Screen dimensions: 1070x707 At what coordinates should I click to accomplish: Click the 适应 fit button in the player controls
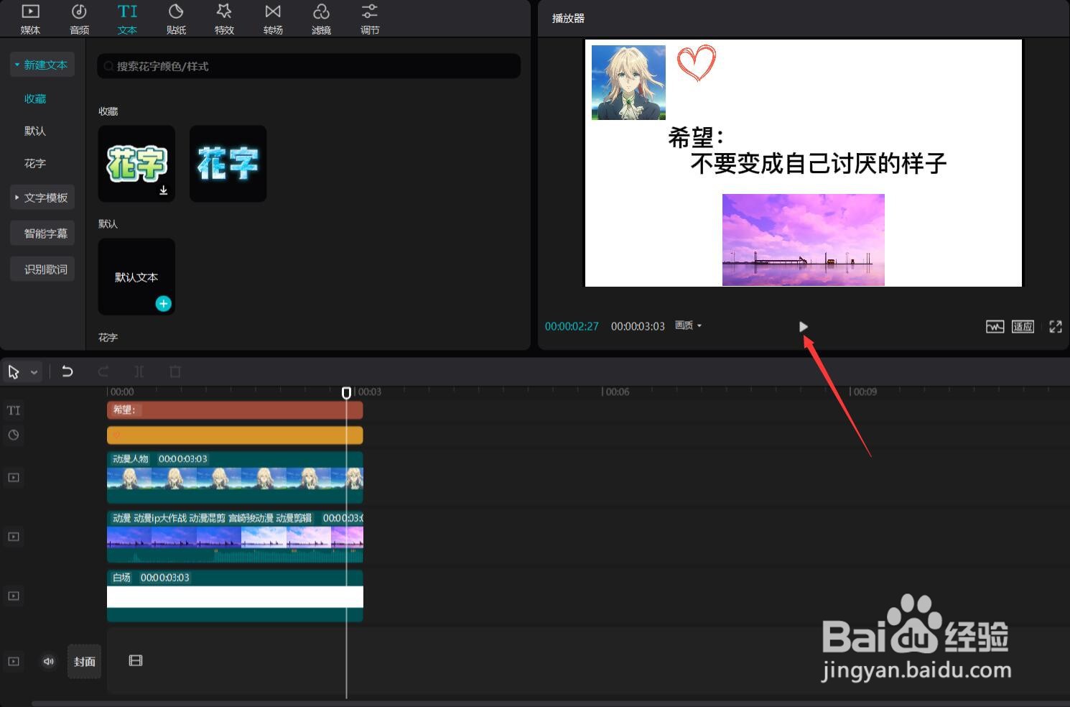coord(1023,326)
